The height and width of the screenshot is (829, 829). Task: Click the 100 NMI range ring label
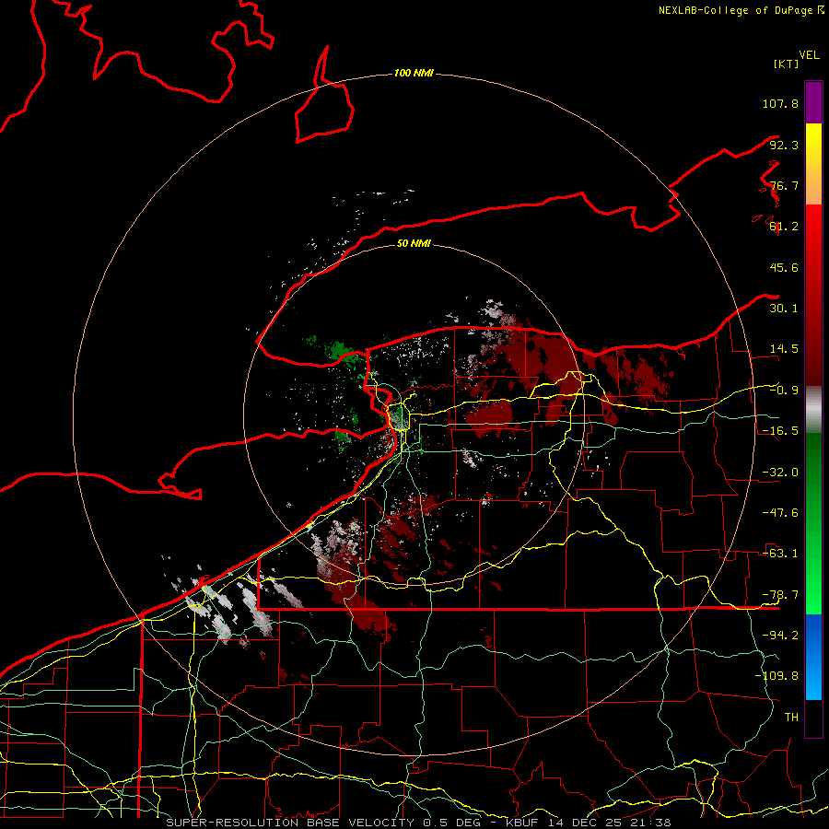click(x=414, y=73)
